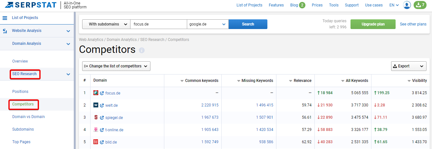The height and width of the screenshot is (149, 432).
Task: Open the focus.de domain link
Action: [113, 93]
